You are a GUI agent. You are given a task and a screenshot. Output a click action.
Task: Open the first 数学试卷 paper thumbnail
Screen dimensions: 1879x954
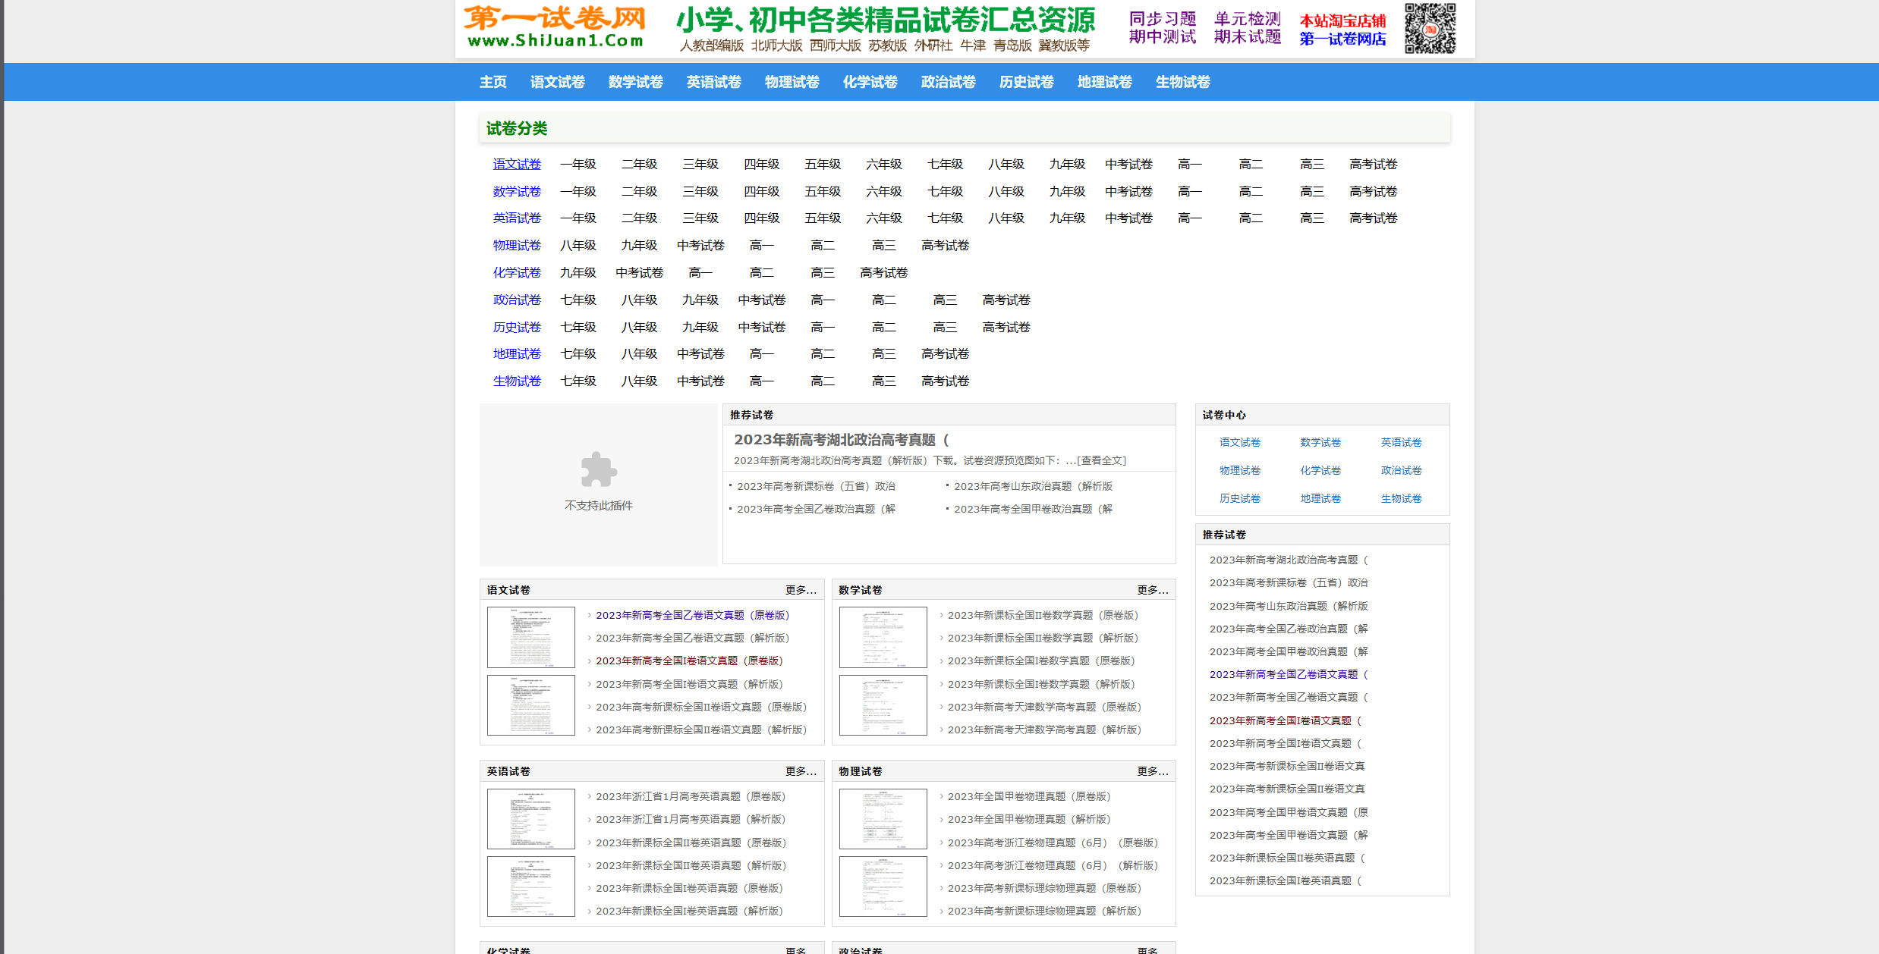883,637
